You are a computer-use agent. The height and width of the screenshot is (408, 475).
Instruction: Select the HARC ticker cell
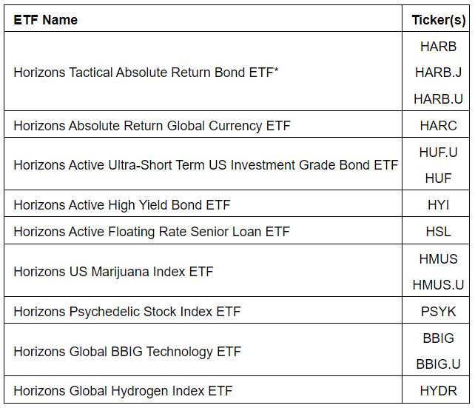[438, 126]
